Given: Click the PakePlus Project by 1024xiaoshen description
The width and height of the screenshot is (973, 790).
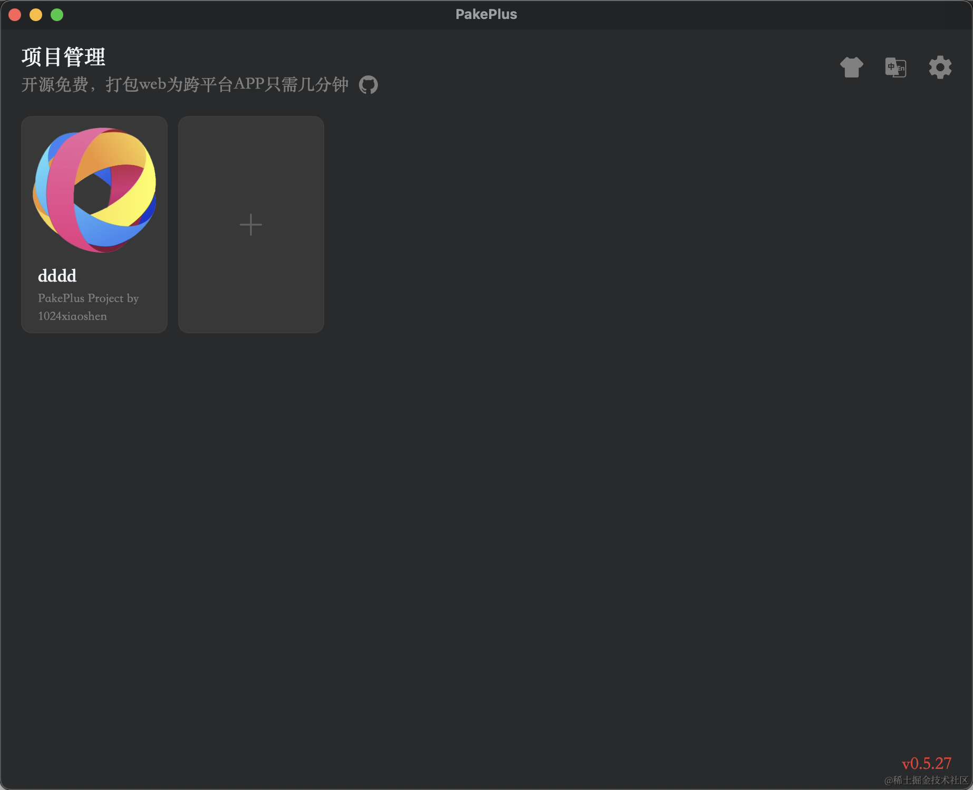Looking at the screenshot, I should (88, 307).
